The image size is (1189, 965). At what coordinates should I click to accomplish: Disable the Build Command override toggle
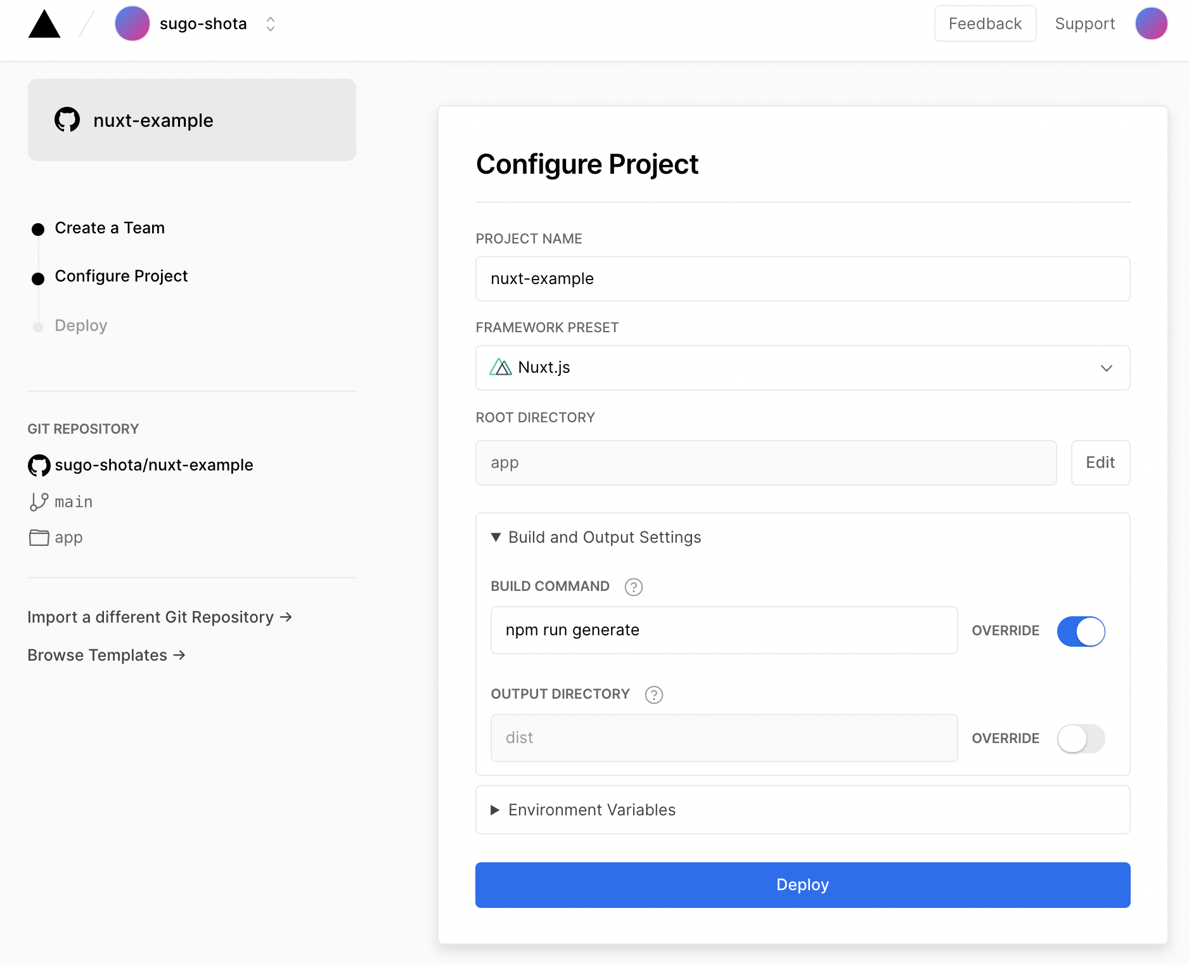click(x=1081, y=631)
